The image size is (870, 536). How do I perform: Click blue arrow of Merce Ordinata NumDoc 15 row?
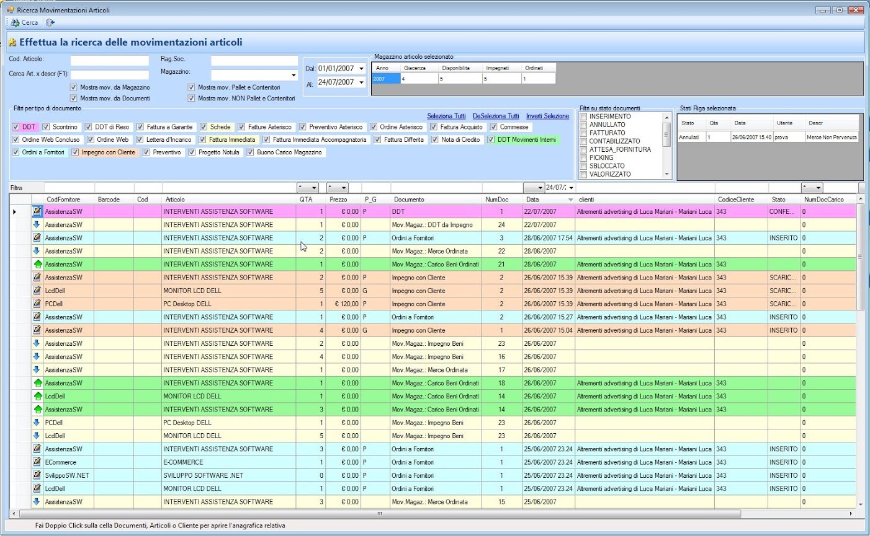click(37, 501)
